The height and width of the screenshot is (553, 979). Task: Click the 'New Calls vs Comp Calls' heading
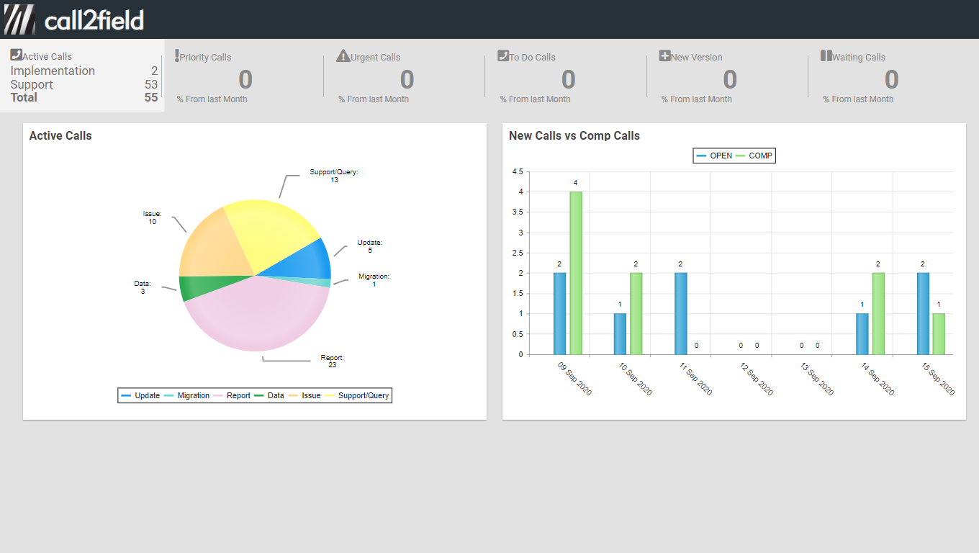point(574,135)
